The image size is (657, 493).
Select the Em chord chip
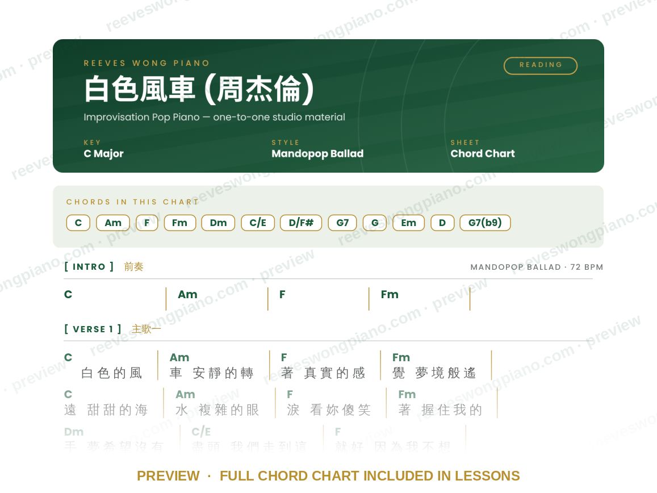click(408, 223)
